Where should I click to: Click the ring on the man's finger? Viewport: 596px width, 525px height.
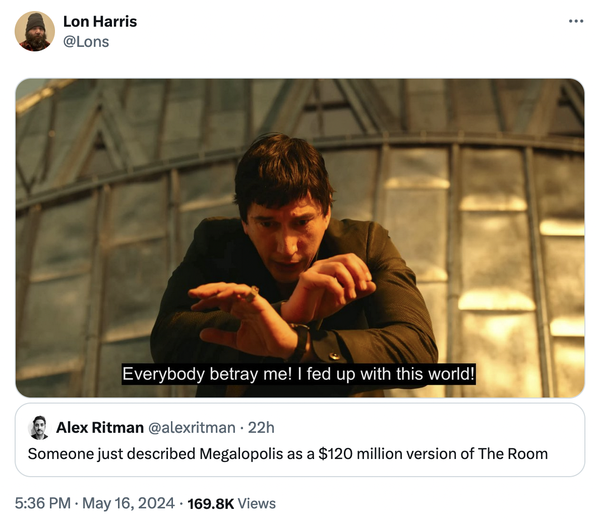tap(252, 294)
